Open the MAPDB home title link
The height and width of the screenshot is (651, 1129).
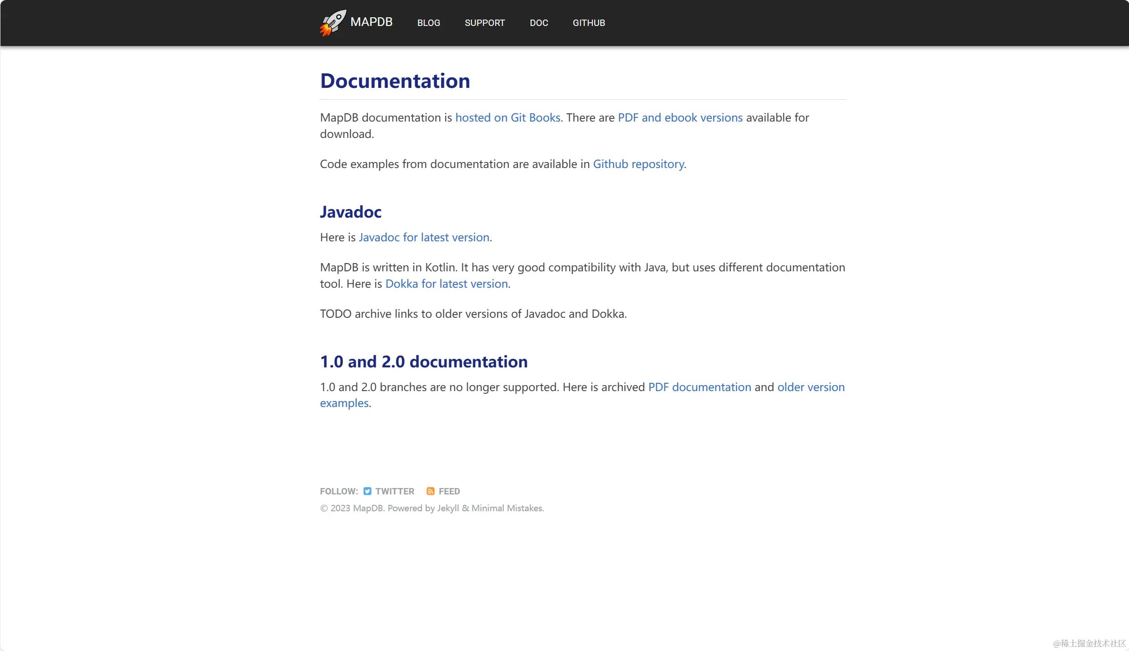(x=371, y=22)
